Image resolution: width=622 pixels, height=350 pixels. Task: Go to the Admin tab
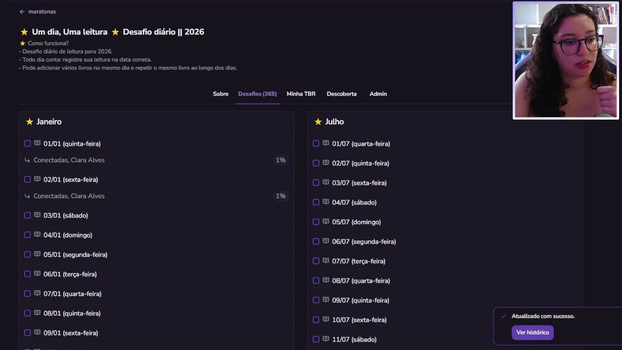pos(378,94)
